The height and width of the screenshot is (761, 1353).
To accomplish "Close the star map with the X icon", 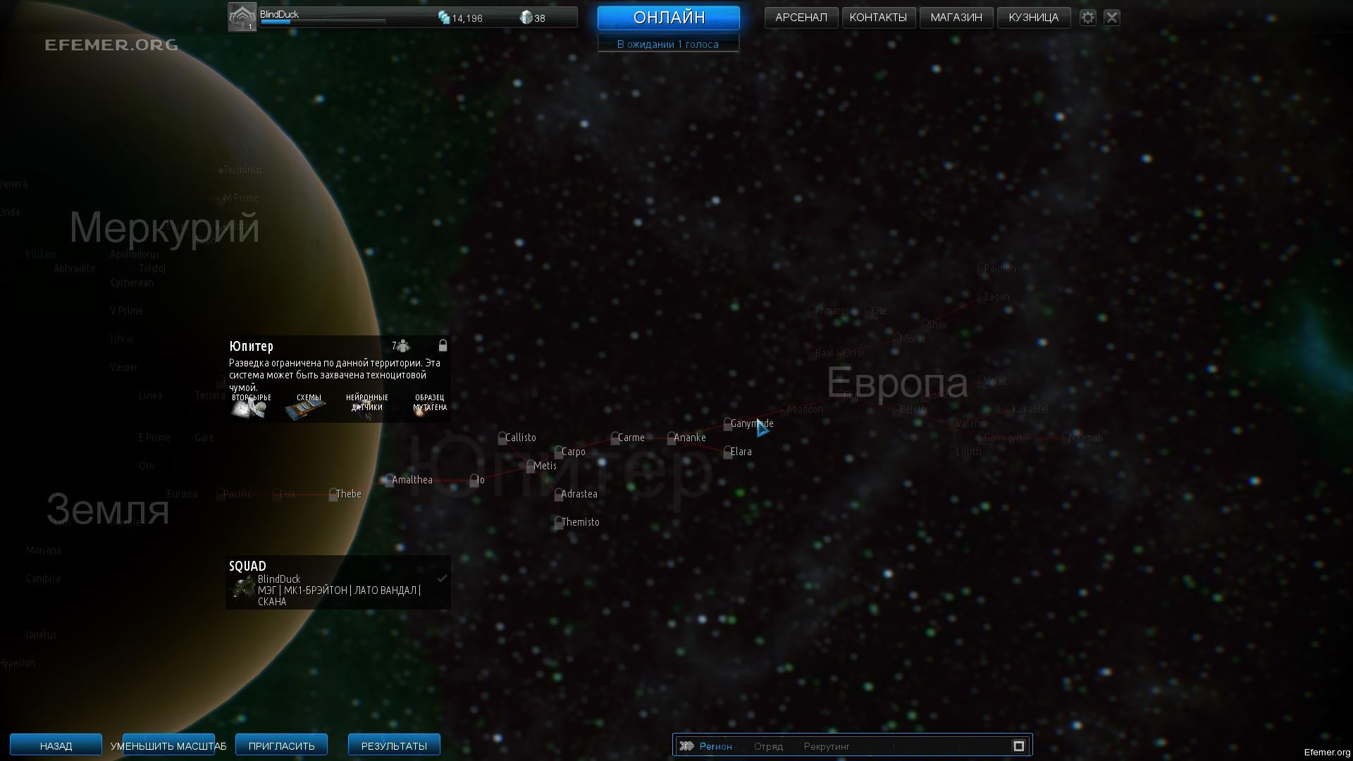I will [x=1112, y=18].
